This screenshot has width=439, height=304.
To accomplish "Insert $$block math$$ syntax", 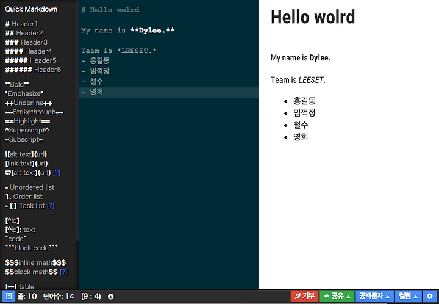I will pyautogui.click(x=31, y=272).
